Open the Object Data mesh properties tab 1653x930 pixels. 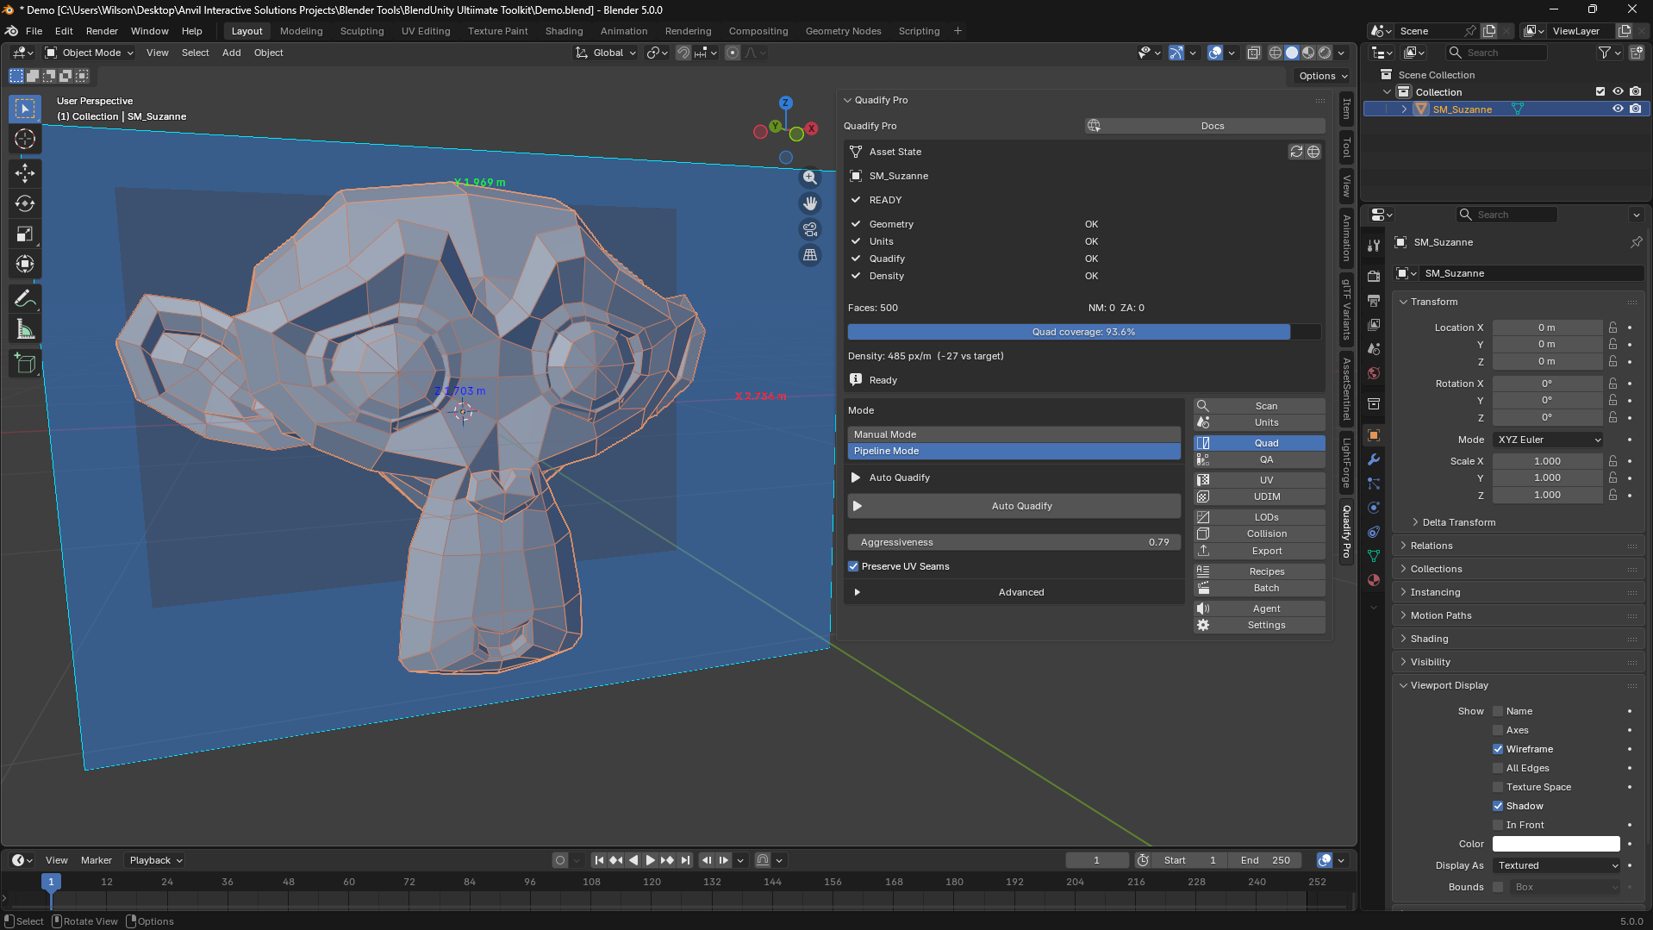coord(1374,556)
